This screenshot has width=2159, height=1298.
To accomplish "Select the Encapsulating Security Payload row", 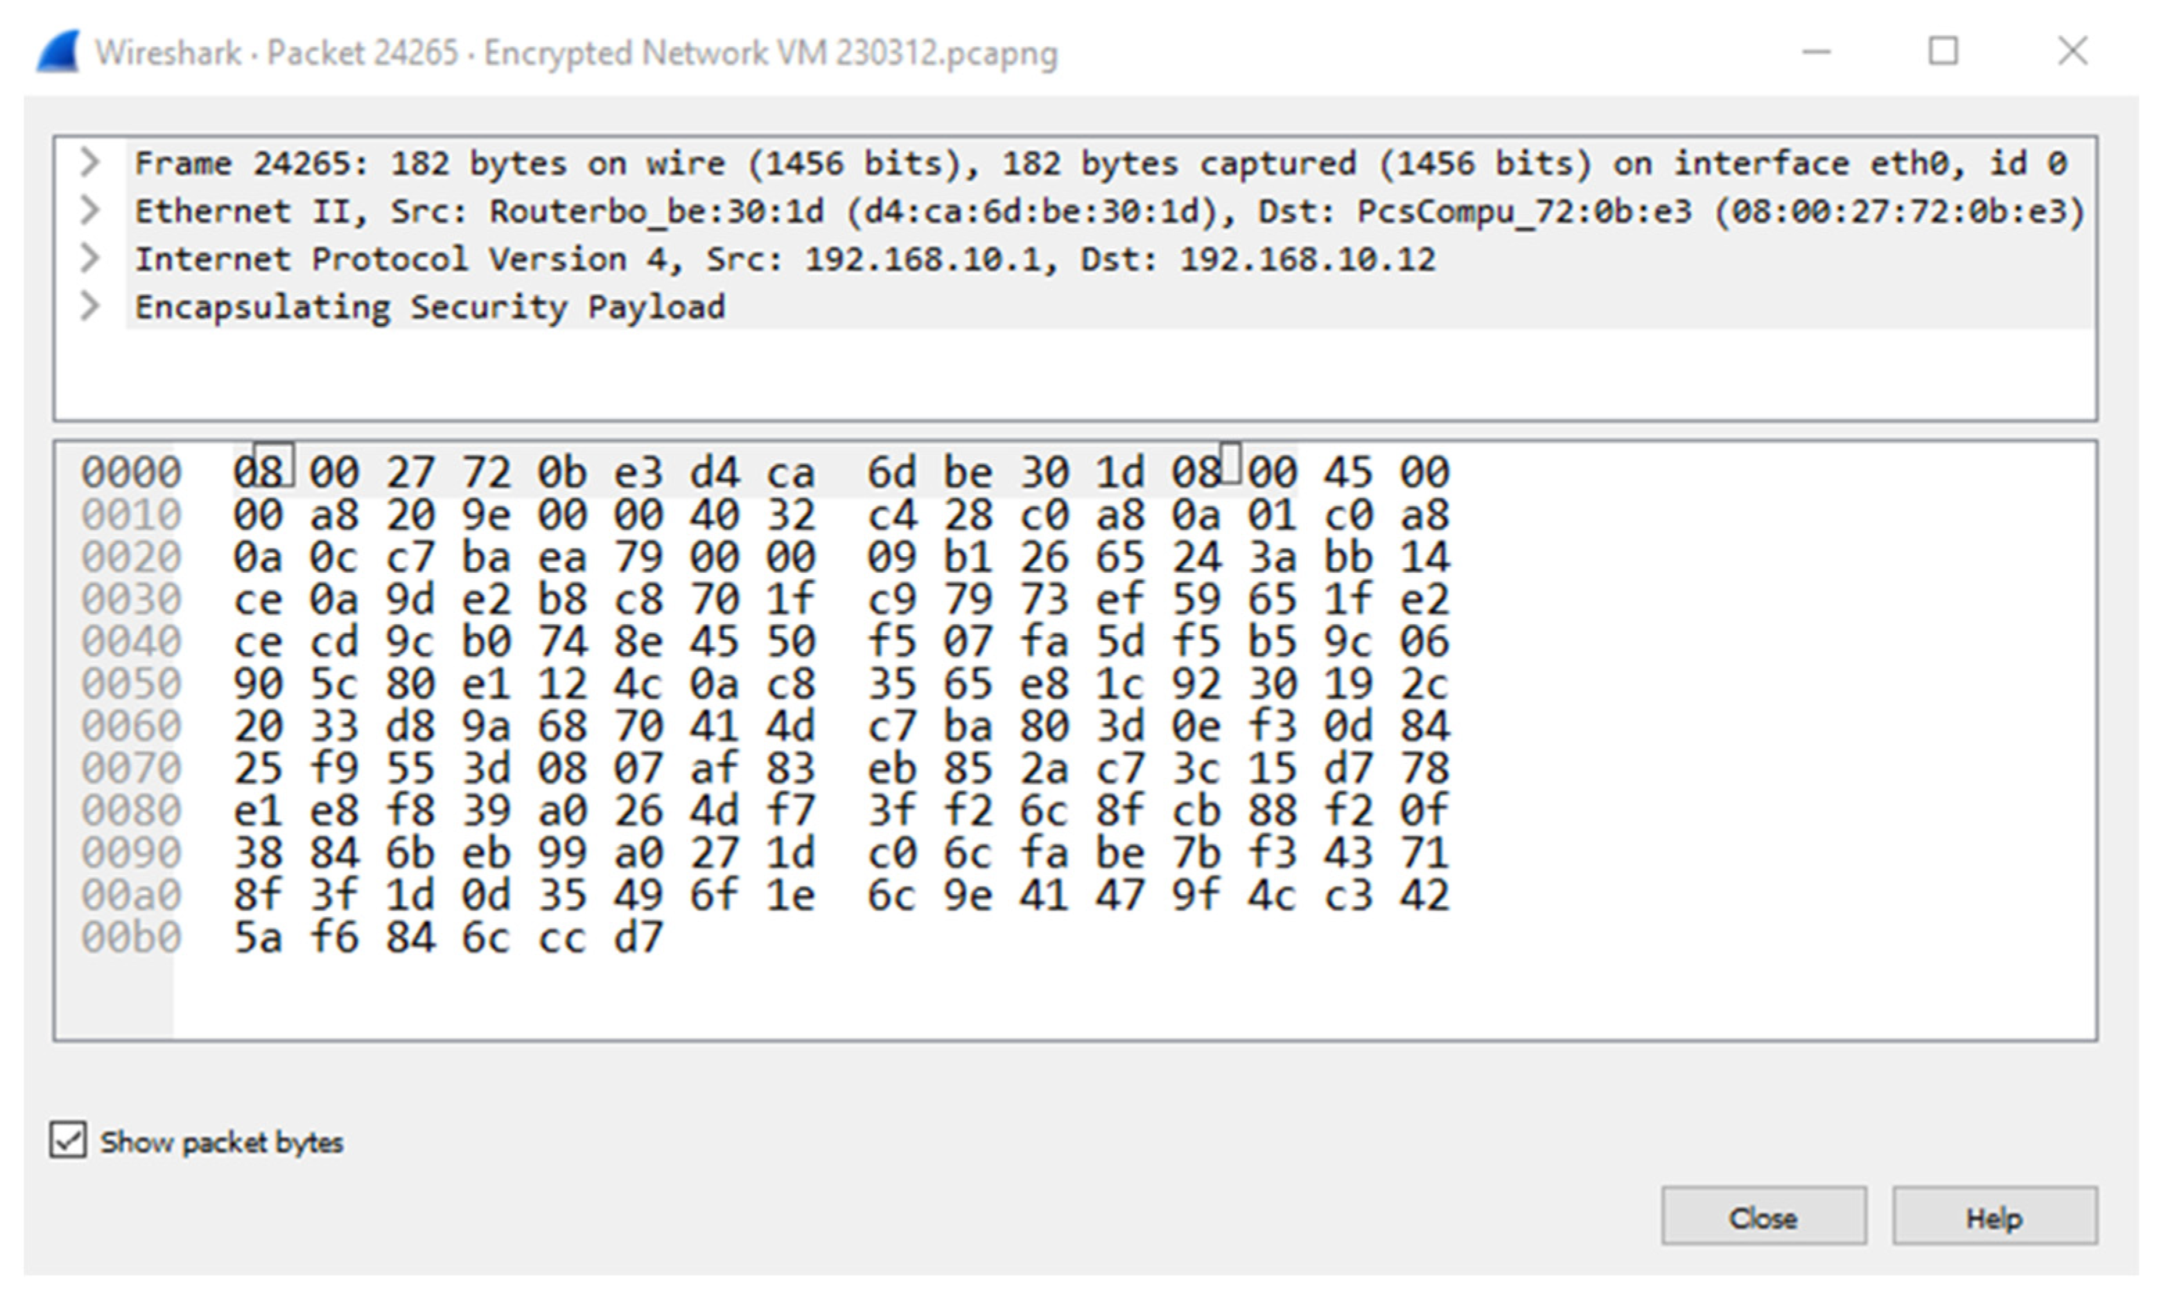I will click(430, 308).
